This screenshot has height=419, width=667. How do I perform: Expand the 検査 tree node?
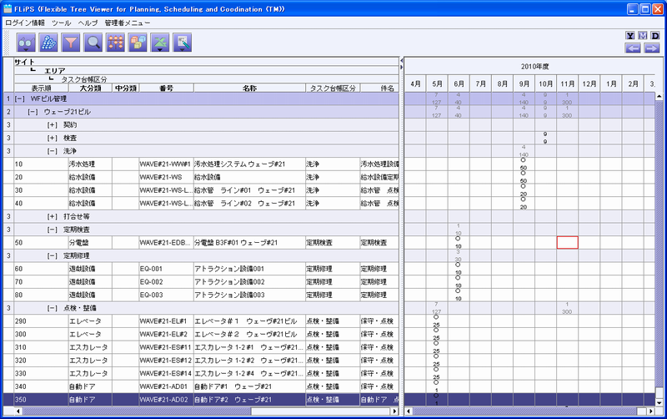pyautogui.click(x=53, y=139)
